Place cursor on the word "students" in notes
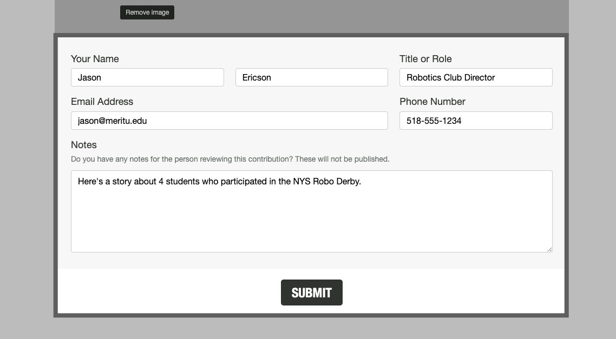Viewport: 616px width, 339px height. [182, 182]
